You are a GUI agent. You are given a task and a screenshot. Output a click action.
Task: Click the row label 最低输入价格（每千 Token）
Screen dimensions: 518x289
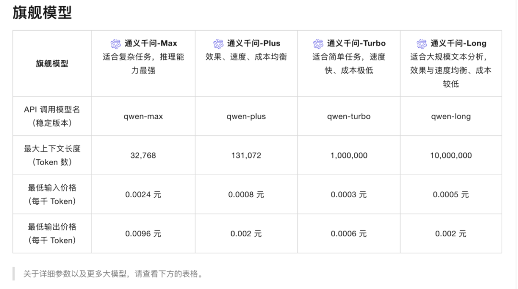52,194
